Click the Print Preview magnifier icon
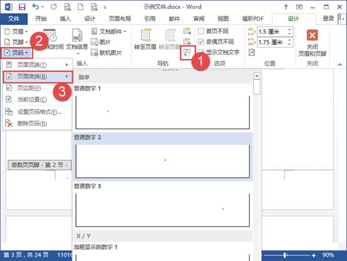Screen dimensions: 347x261 [68, 7]
